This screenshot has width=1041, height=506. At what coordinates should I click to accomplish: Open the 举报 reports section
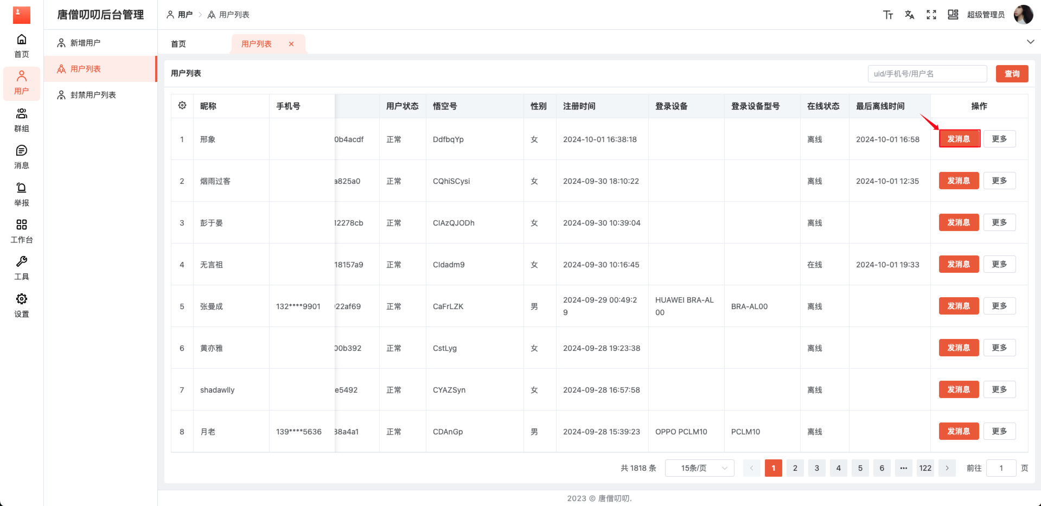click(21, 194)
